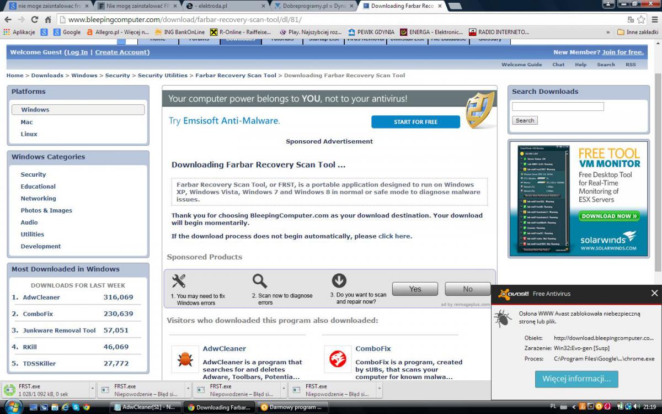Open the RSS menu item
This screenshot has height=414, width=662.
(631, 65)
